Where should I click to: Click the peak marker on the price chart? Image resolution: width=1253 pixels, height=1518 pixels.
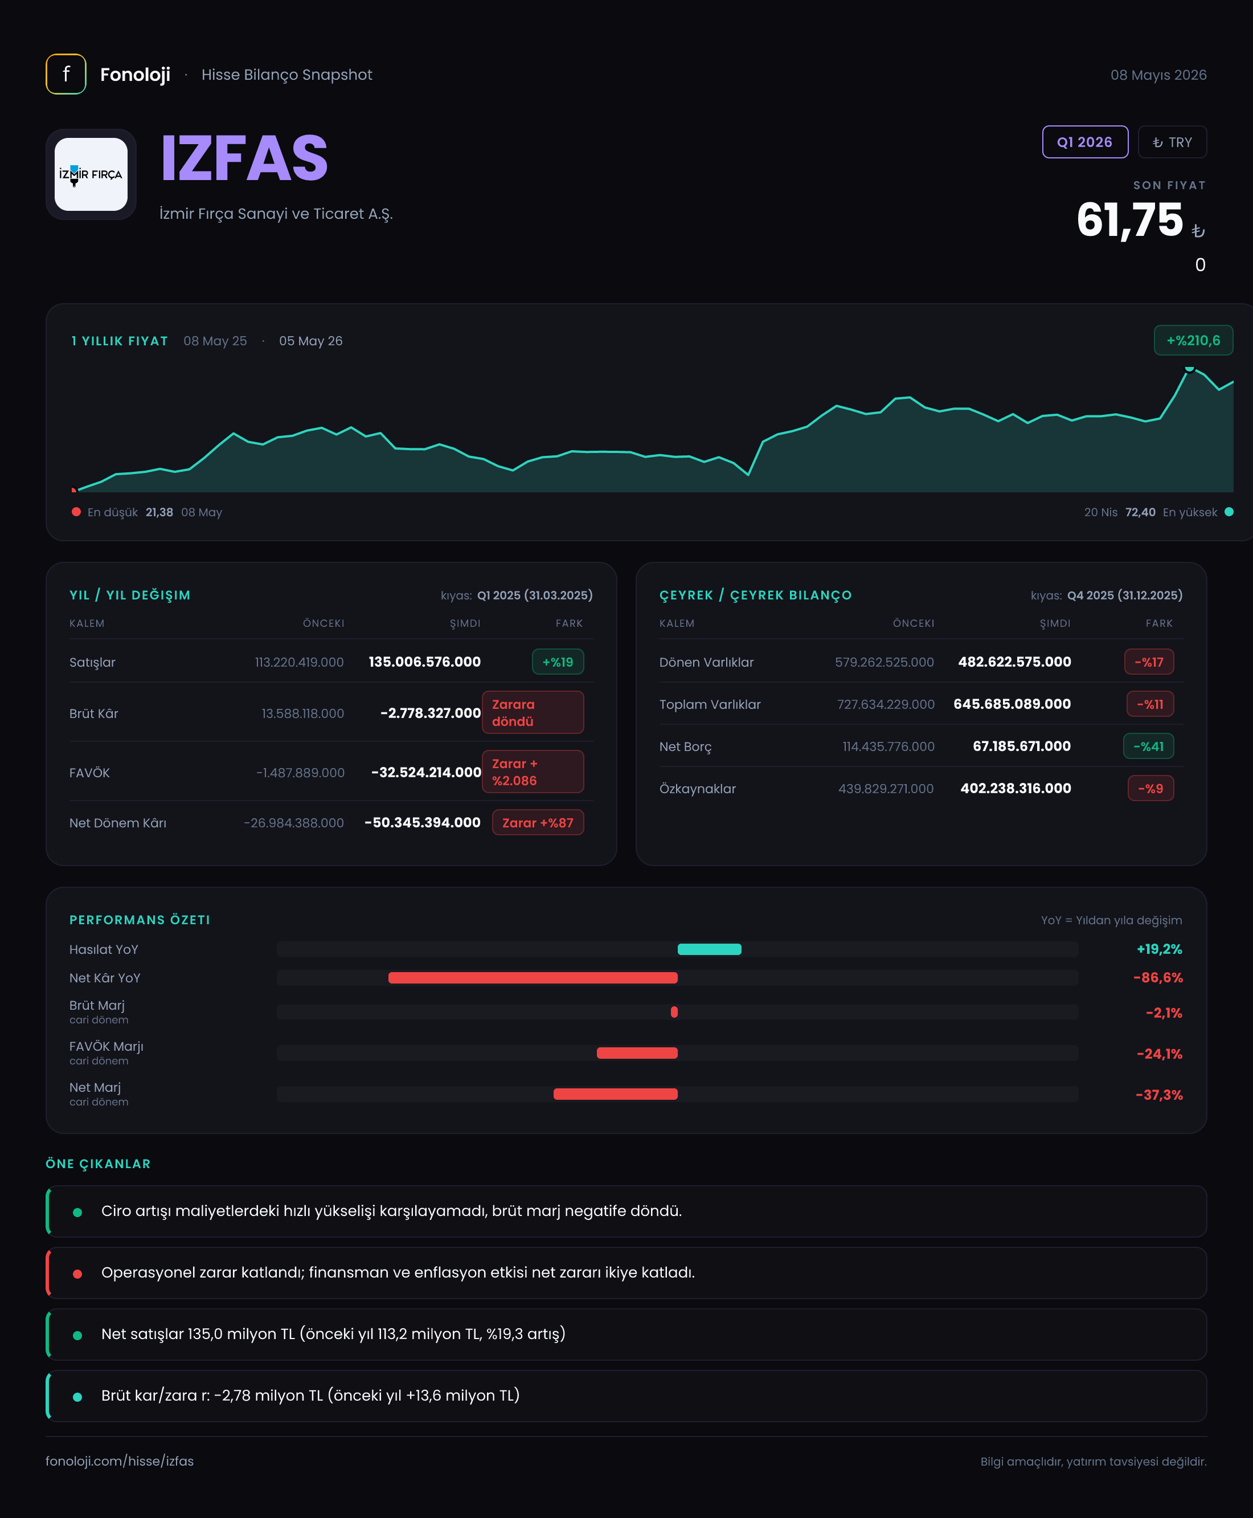tap(1189, 369)
